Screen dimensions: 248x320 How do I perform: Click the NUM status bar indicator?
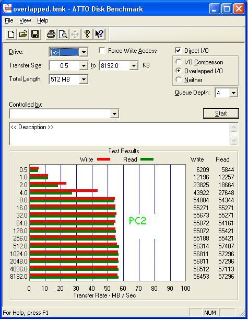[210, 313]
